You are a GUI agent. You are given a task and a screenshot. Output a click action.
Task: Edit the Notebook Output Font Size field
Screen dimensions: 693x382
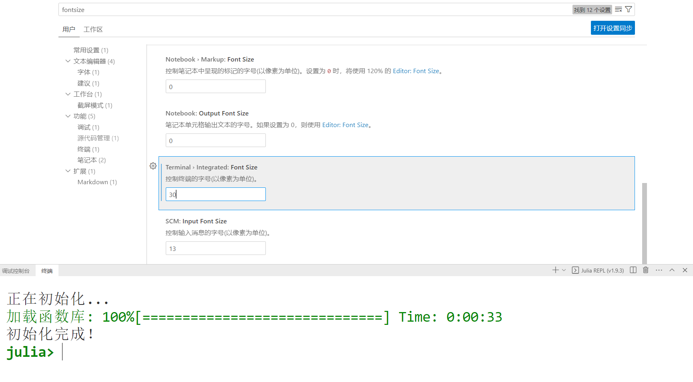(216, 140)
